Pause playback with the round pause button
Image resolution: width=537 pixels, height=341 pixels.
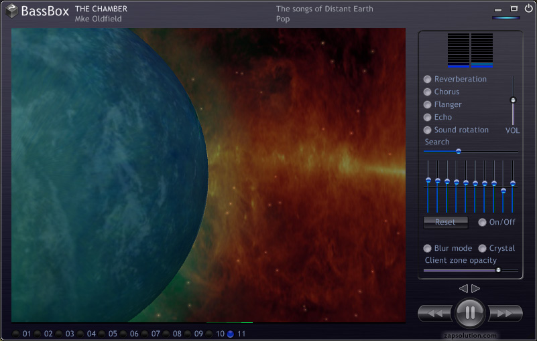click(x=470, y=313)
